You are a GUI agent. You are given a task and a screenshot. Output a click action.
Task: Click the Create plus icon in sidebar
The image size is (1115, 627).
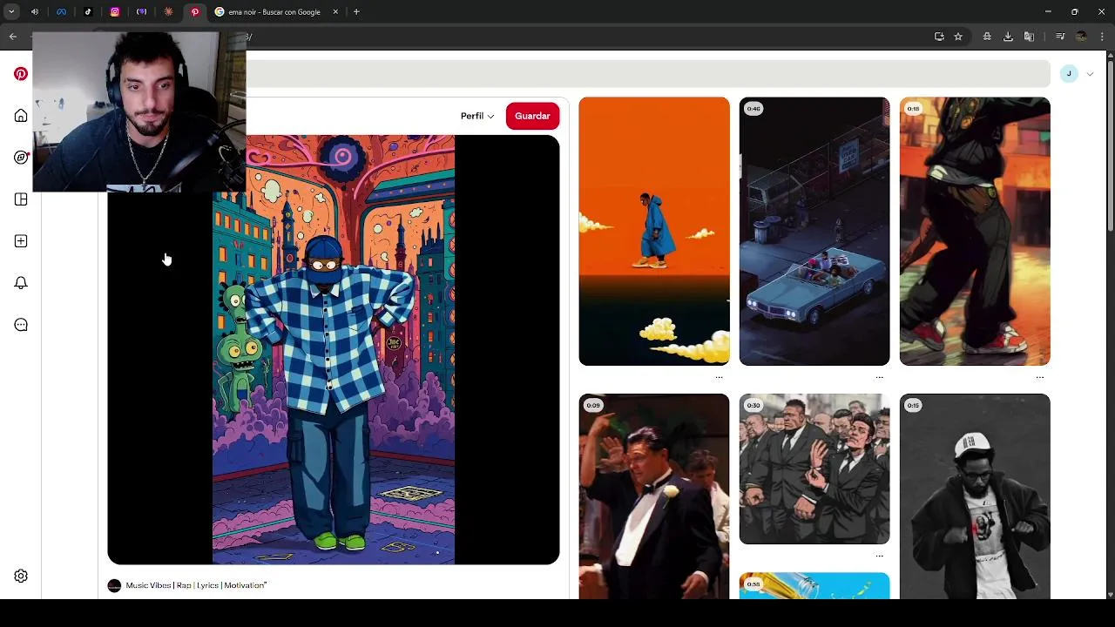[21, 241]
